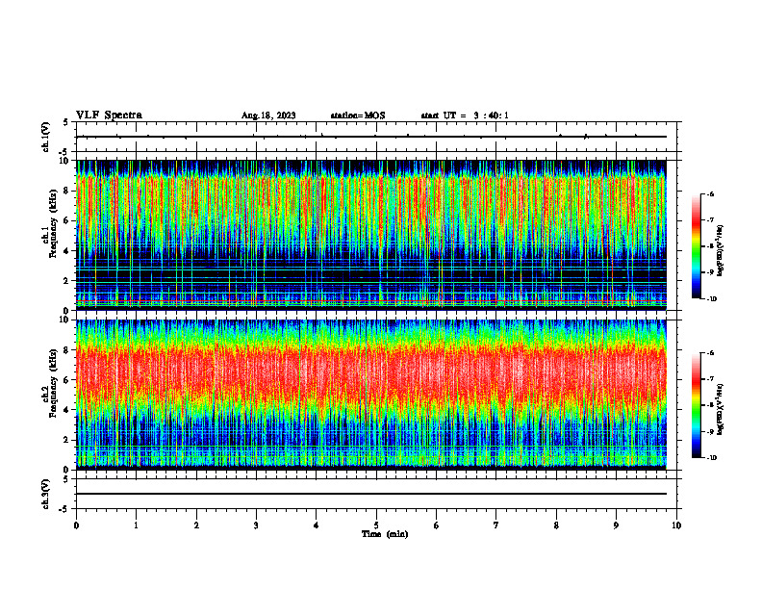Click the ch.3(V) axis label
Image resolution: width=762 pixels, height=589 pixels.
pos(45,494)
